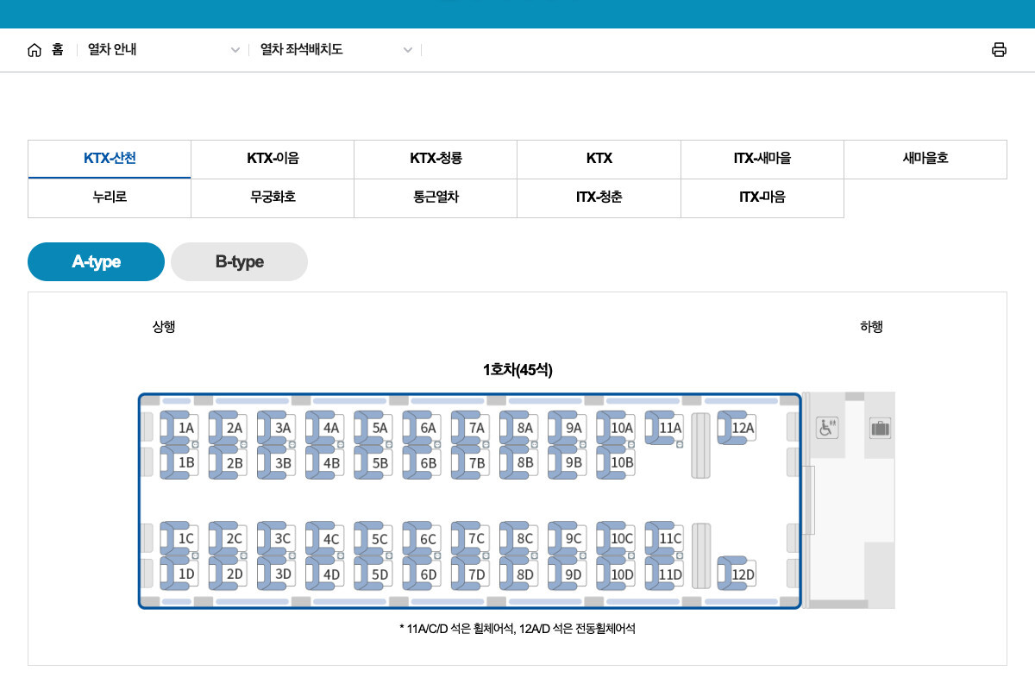Select seat 2D icon

pyautogui.click(x=228, y=573)
